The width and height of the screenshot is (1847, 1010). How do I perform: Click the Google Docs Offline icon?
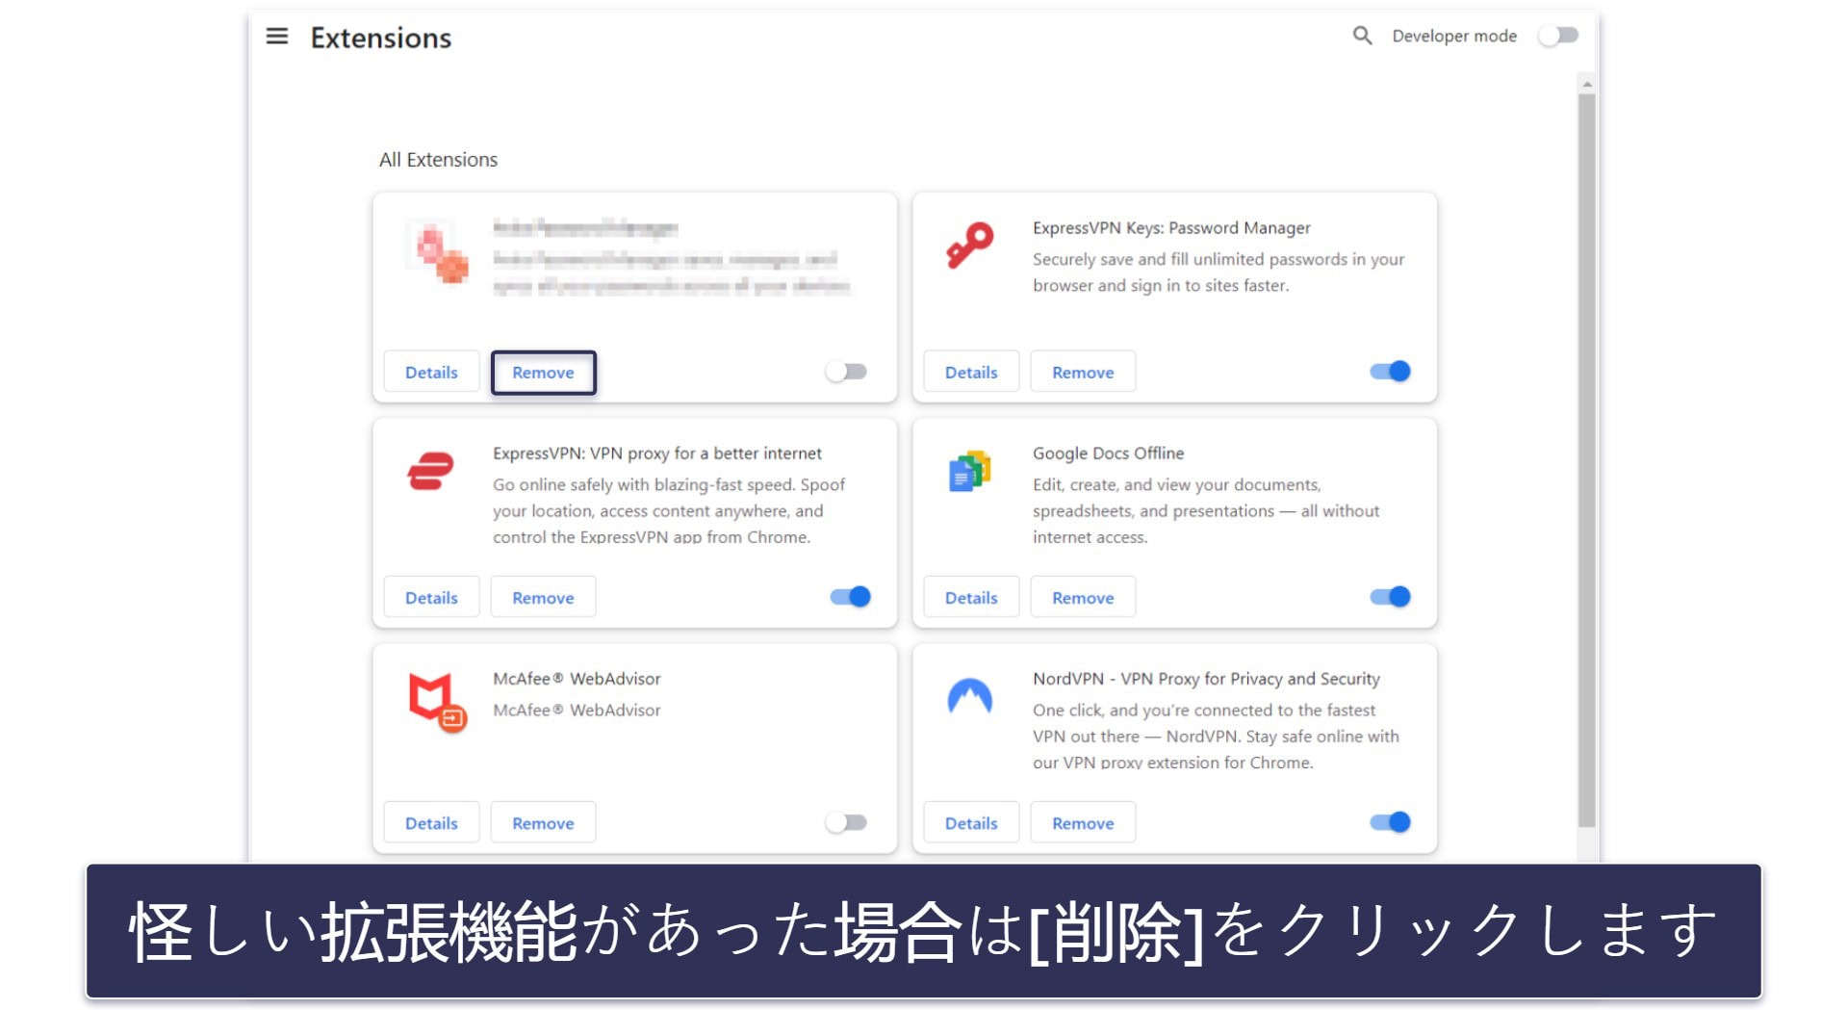pyautogui.click(x=969, y=471)
